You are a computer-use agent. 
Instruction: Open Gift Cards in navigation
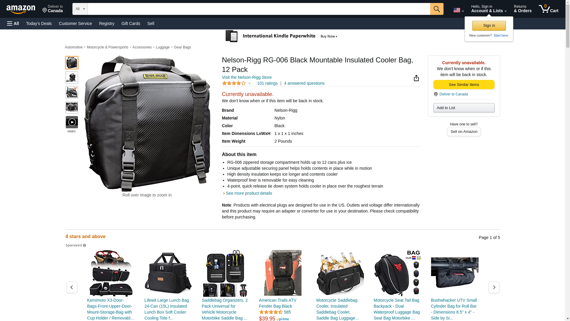click(131, 23)
